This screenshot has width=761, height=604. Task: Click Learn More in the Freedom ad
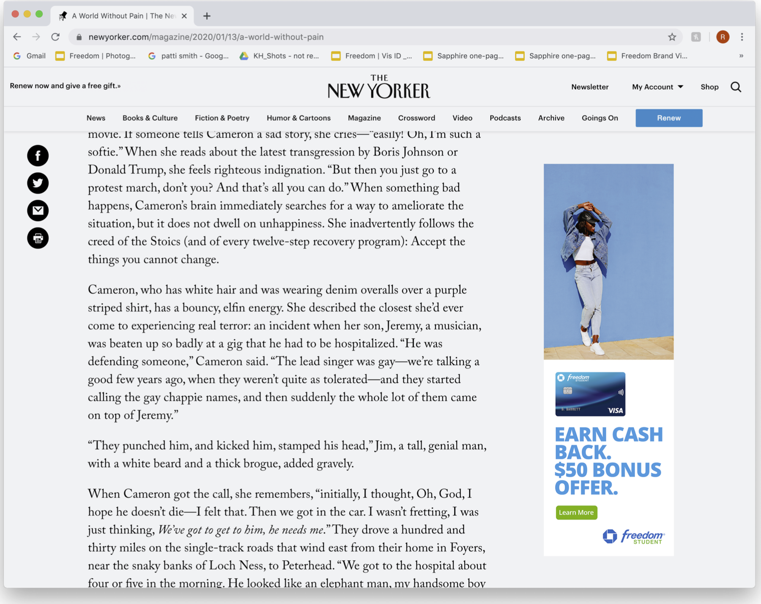point(576,512)
